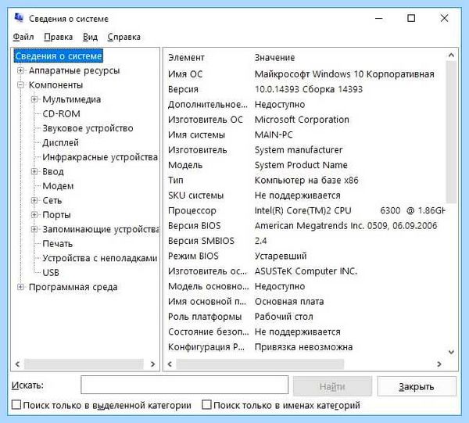Collapse the Компоненты node

(x=20, y=85)
